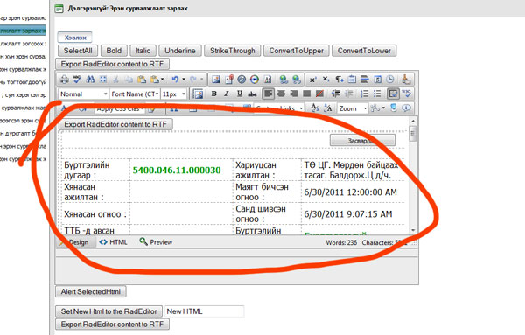Click the editor scrollbar down arrow
The height and width of the screenshot is (335, 525).
point(413,230)
